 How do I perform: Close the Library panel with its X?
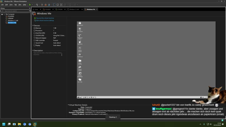pyautogui.click(x=29, y=8)
